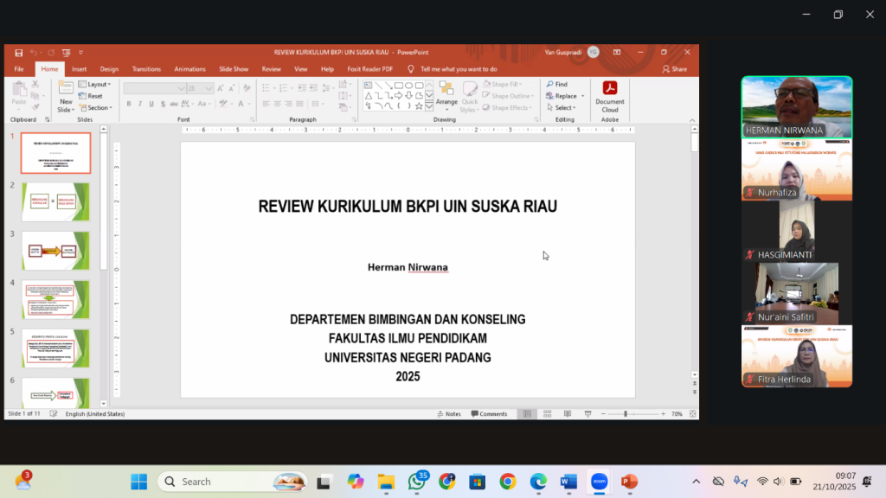Image resolution: width=886 pixels, height=498 pixels.
Task: Fit slide to current window icon
Action: pyautogui.click(x=691, y=414)
